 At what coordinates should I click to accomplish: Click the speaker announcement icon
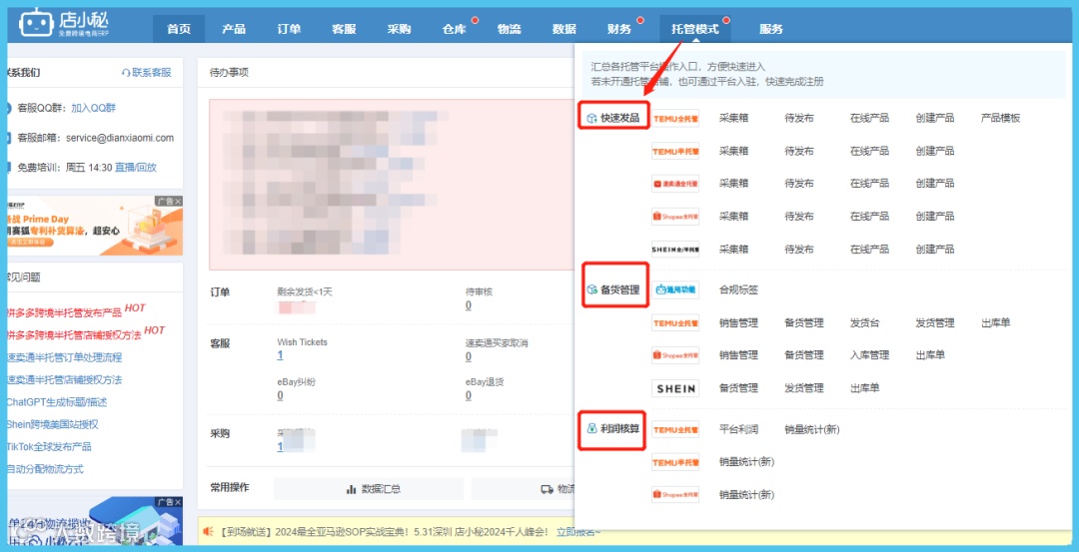(209, 531)
